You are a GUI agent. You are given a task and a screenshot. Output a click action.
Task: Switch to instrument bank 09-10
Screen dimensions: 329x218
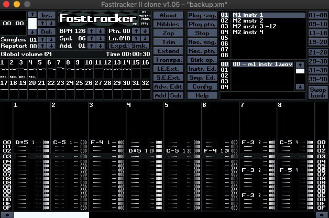tap(317, 24)
